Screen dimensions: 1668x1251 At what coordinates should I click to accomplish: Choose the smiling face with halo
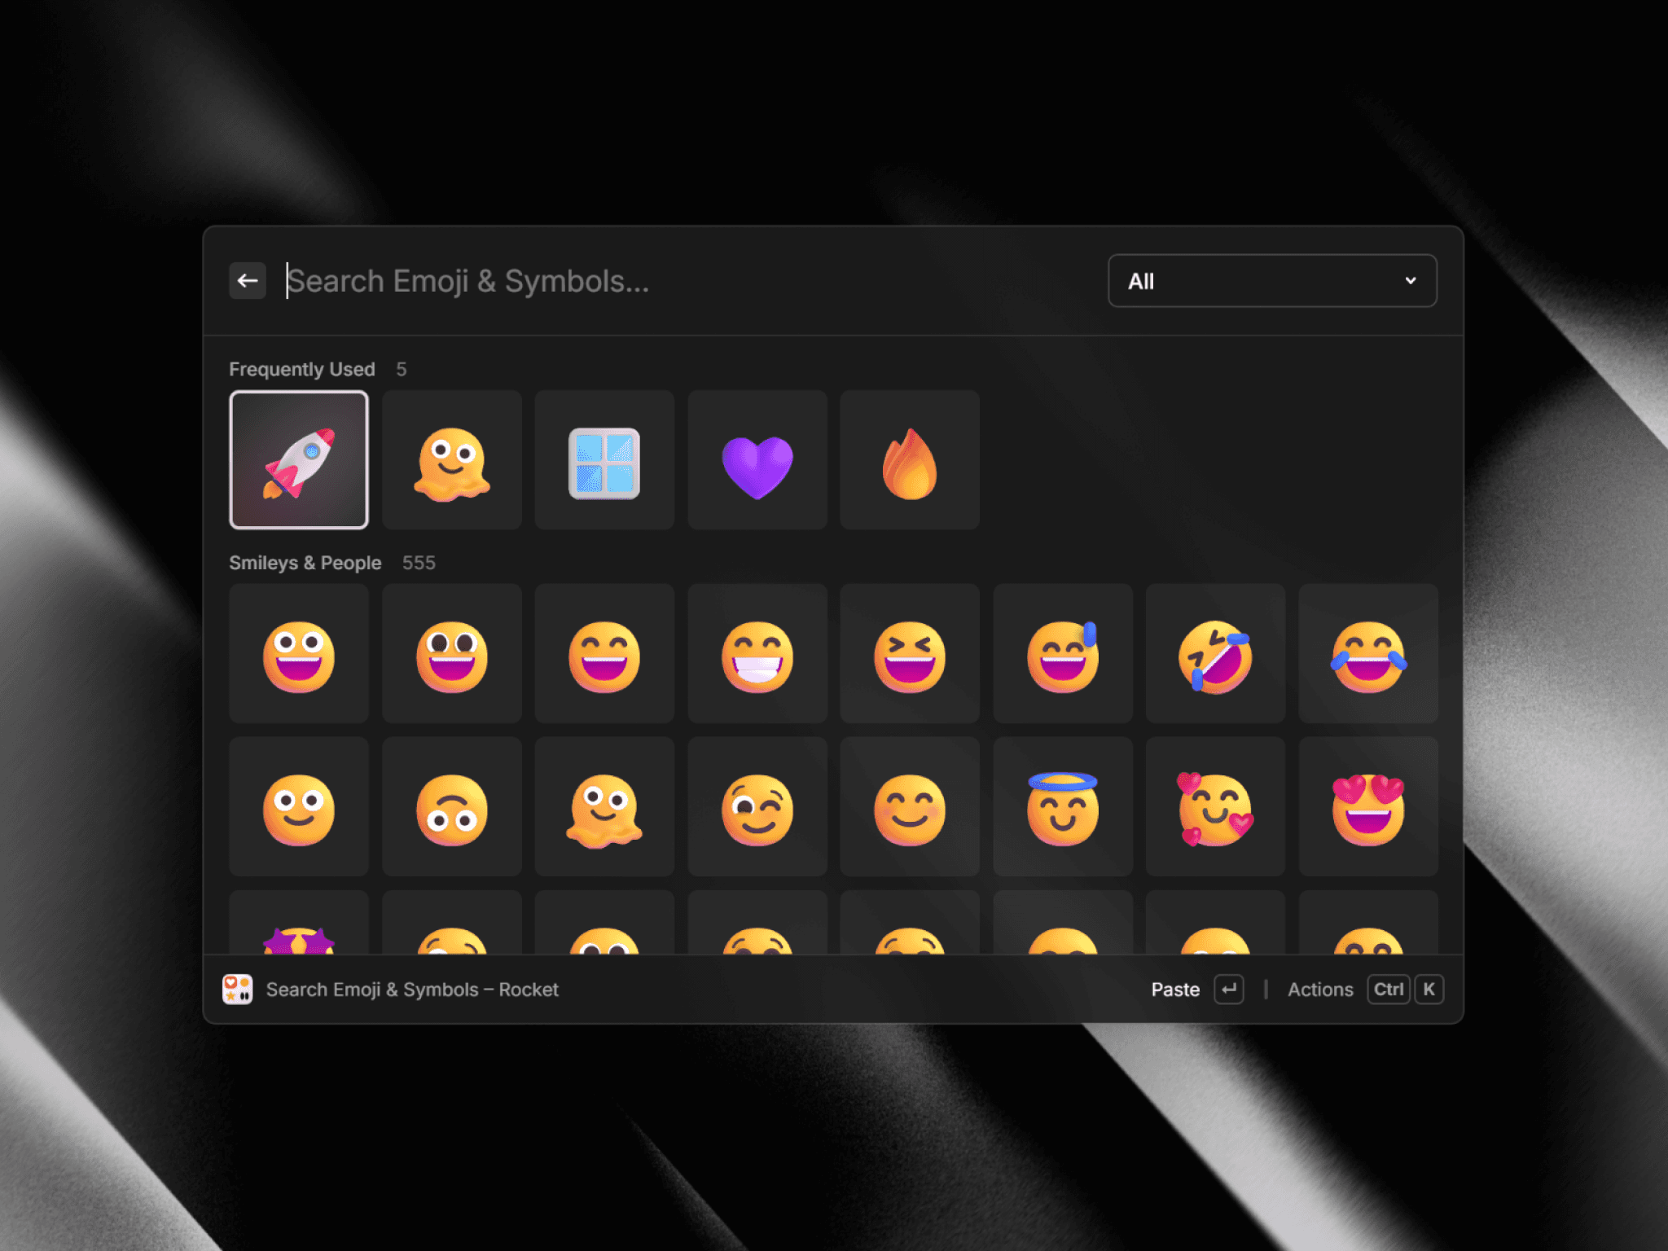1063,806
